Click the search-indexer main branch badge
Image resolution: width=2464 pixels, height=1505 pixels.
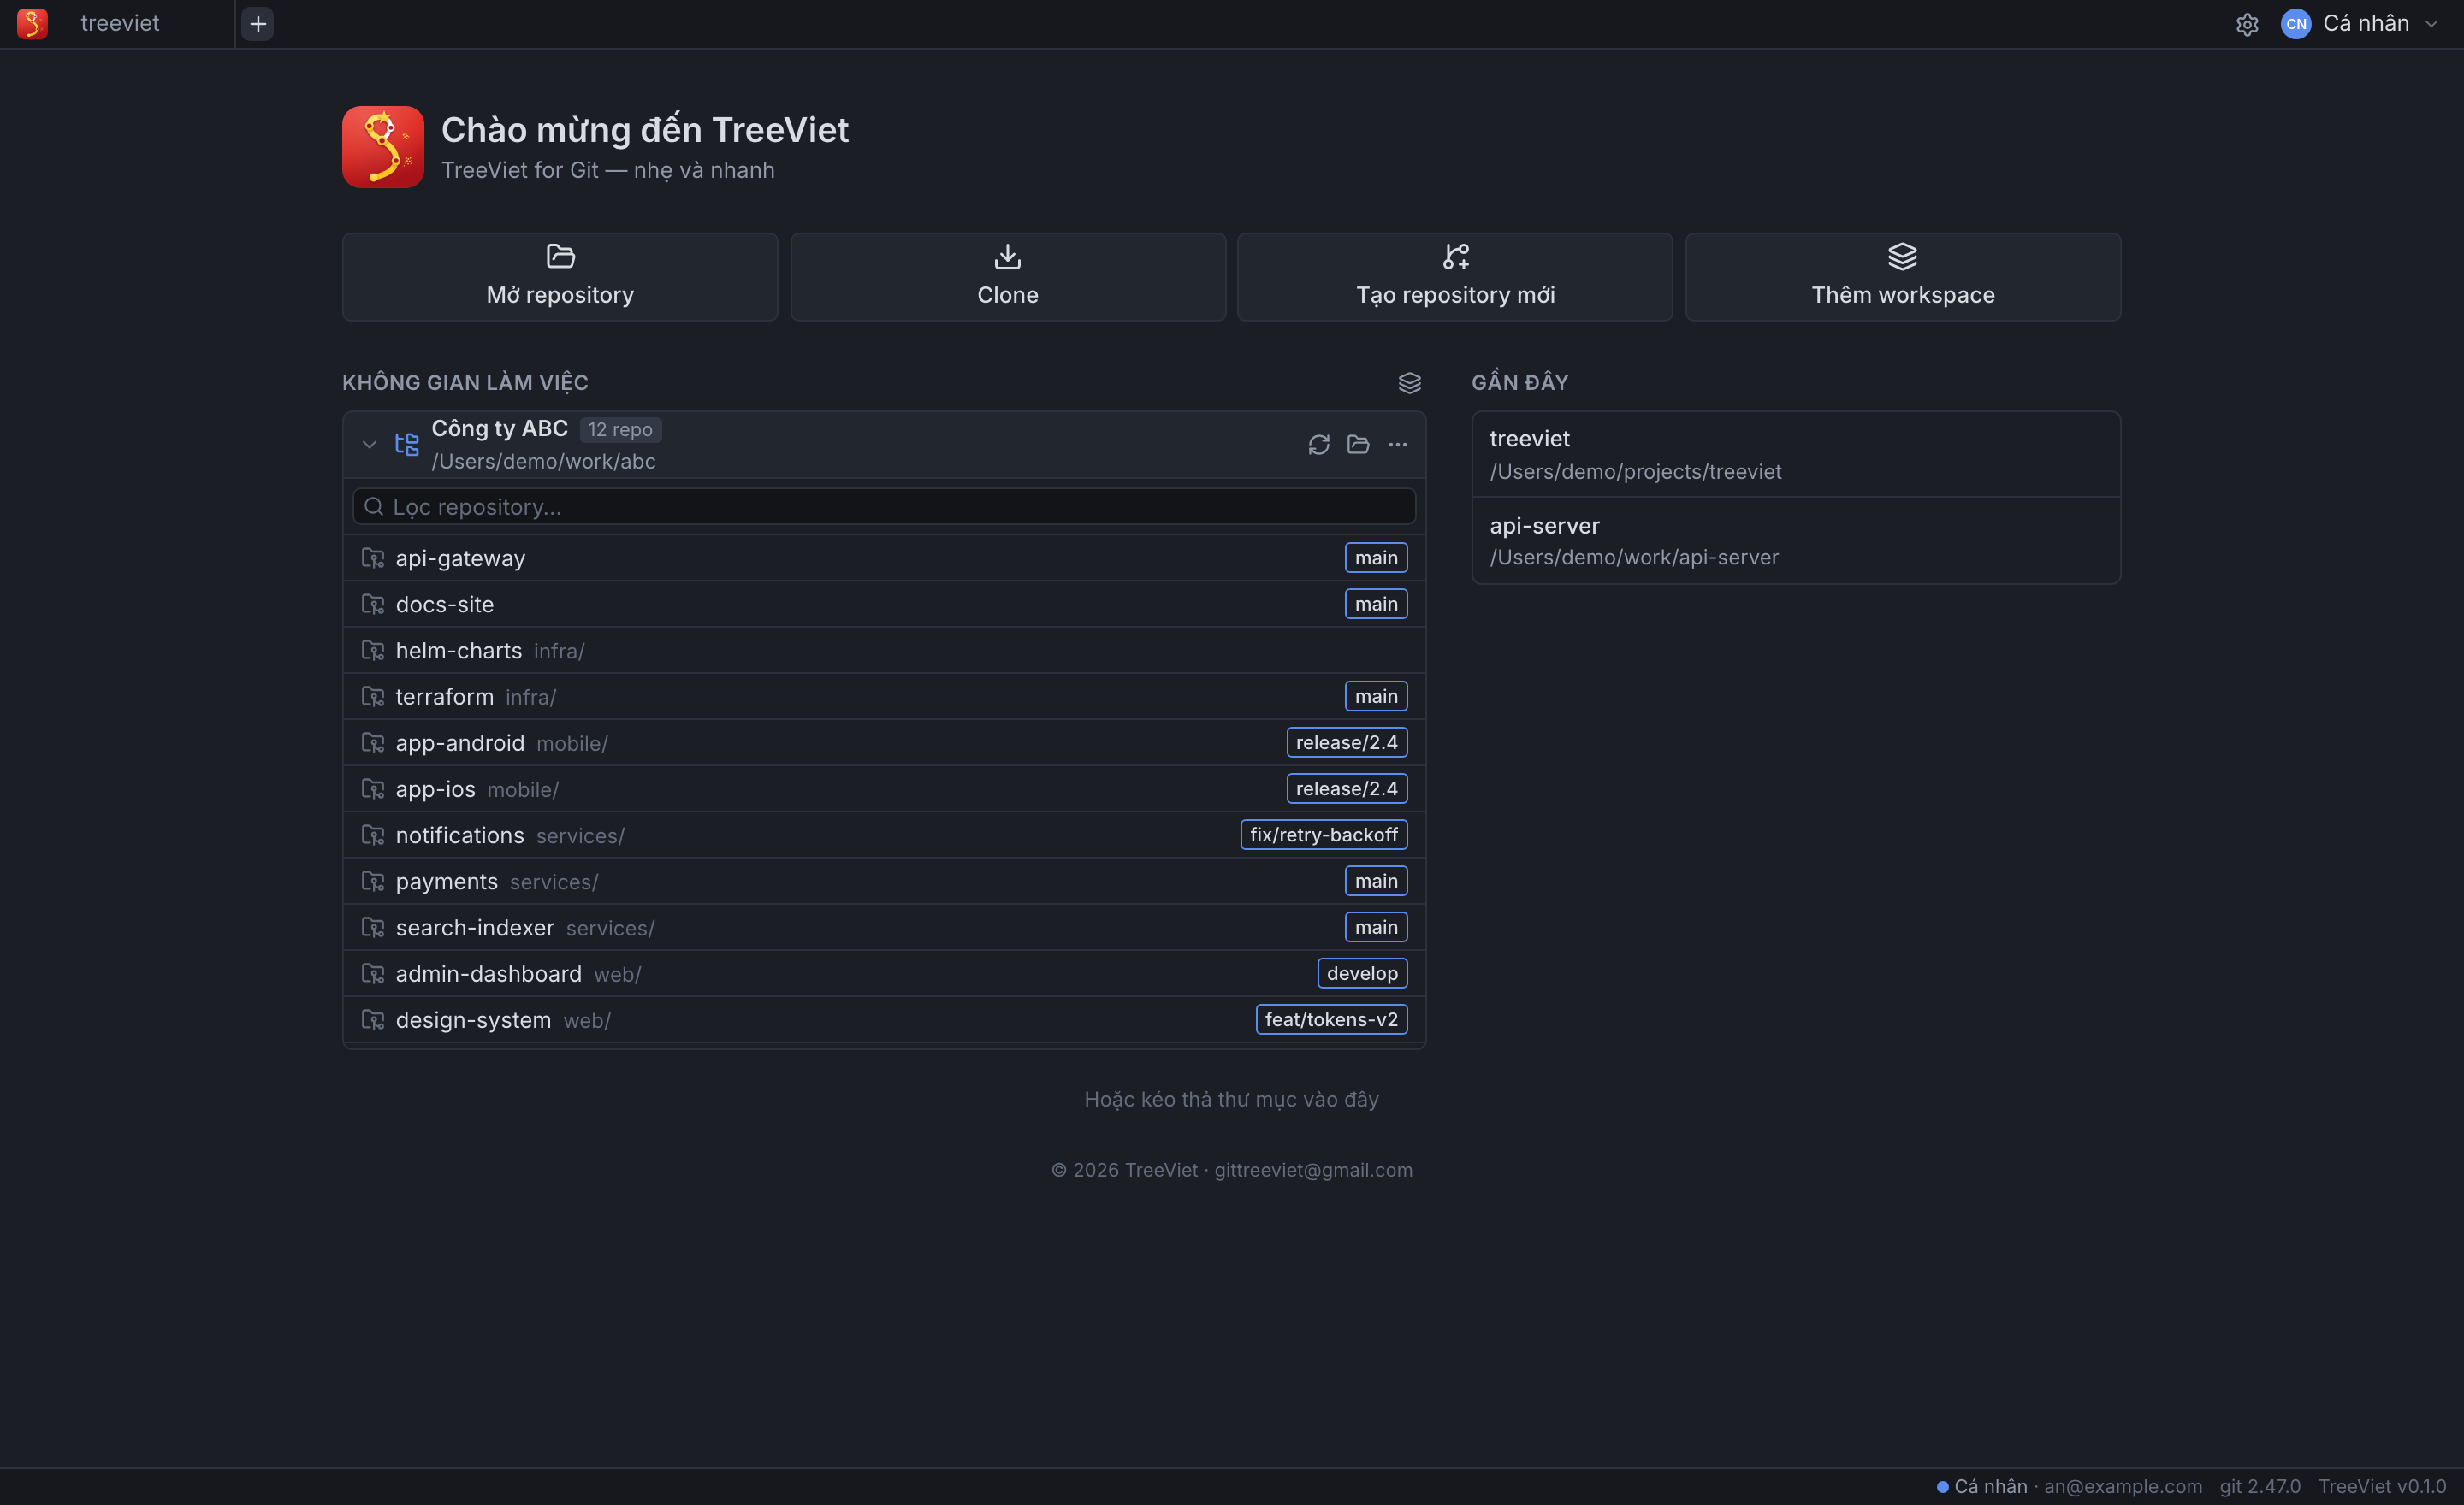[1376, 928]
